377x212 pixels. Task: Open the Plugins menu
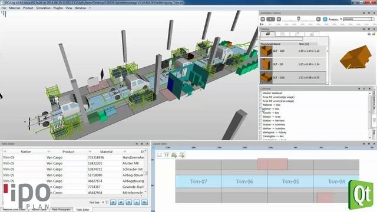coord(58,8)
